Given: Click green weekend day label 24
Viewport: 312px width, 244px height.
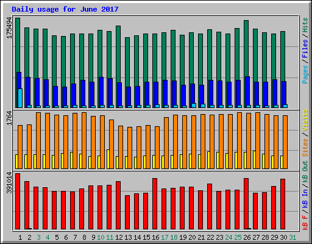Looking at the screenshot, I should click(x=229, y=237).
